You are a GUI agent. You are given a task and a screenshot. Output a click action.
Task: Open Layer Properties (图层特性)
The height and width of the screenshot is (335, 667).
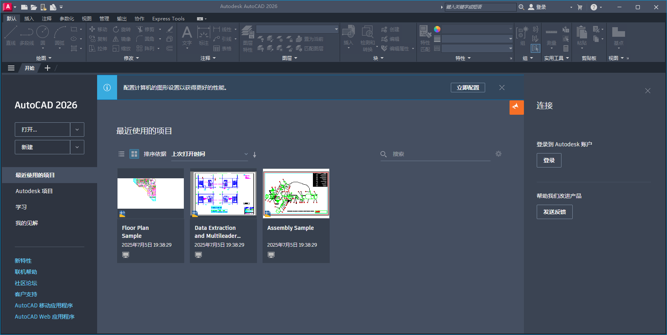click(248, 39)
